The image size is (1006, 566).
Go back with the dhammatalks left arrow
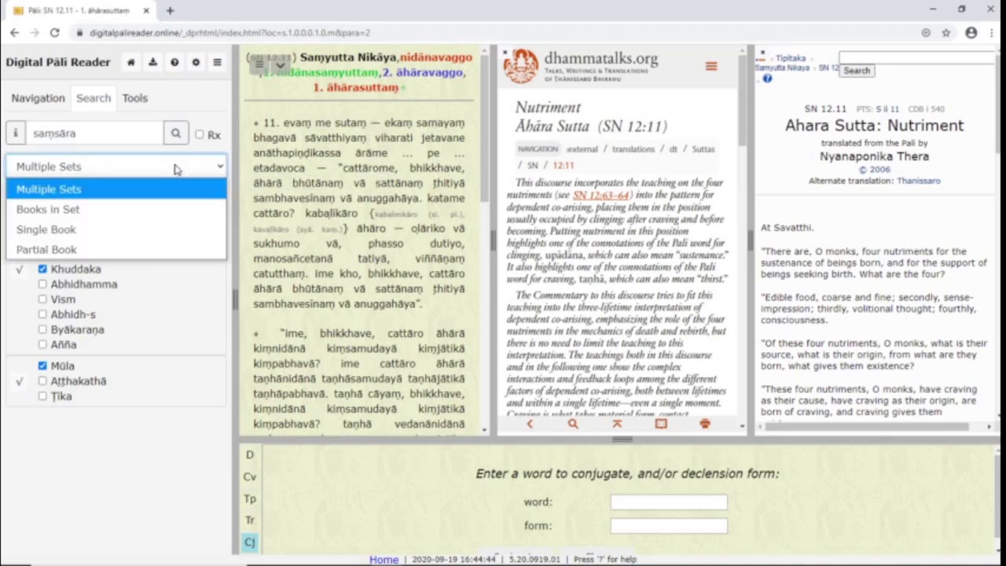pyautogui.click(x=530, y=424)
